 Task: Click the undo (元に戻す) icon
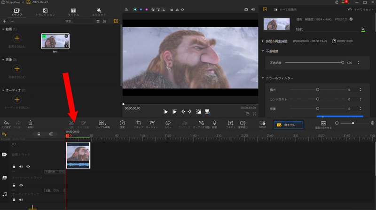click(x=6, y=123)
